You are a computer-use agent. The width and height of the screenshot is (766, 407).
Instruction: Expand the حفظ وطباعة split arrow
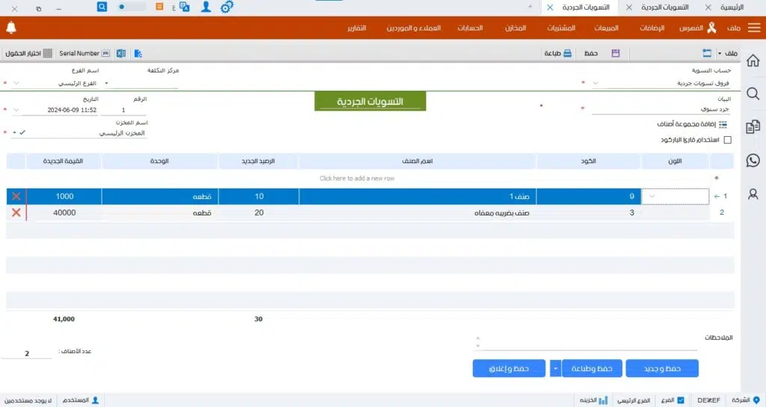(555, 368)
